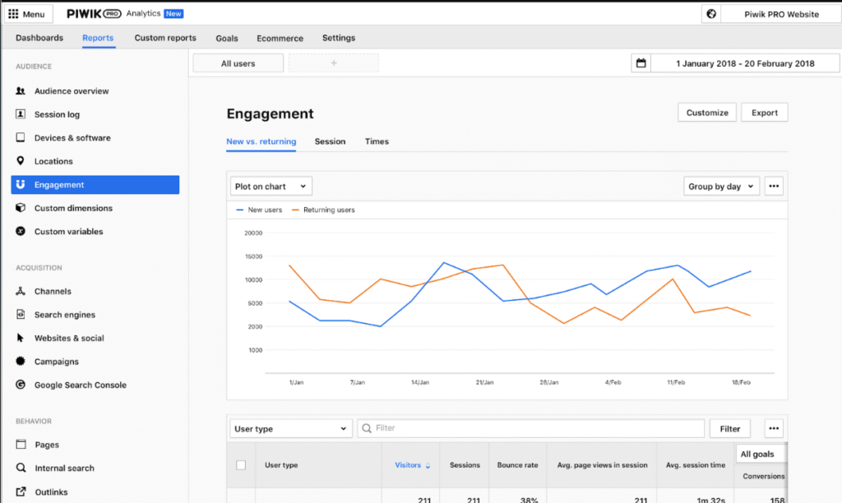
Task: Open the Custom reports tab
Action: tap(165, 38)
